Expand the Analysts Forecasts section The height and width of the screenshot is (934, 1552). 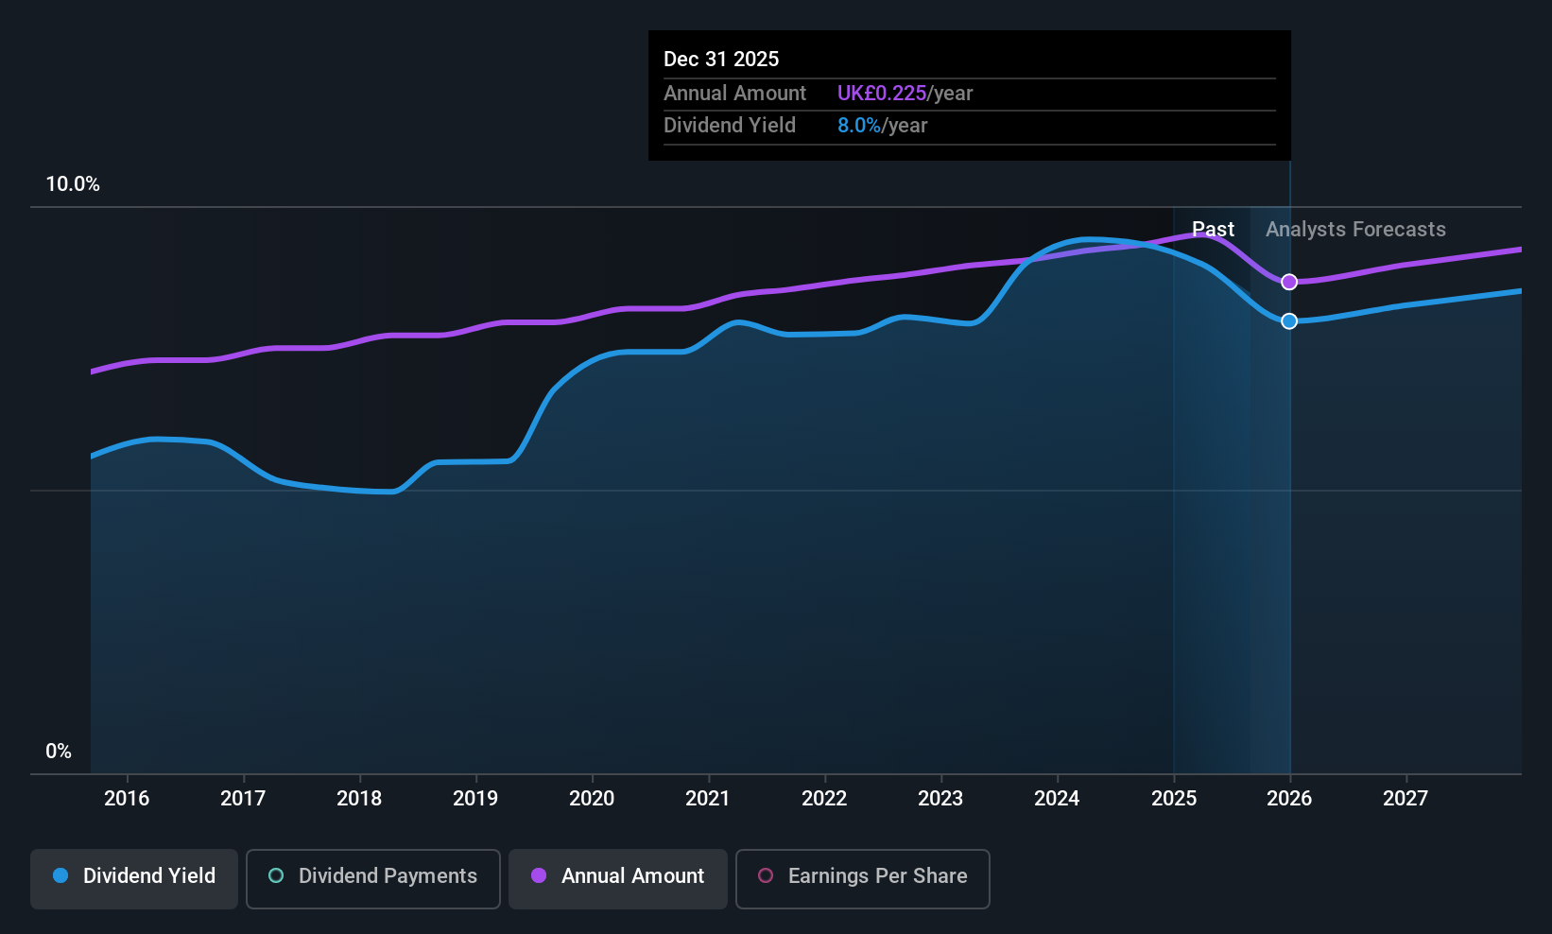click(x=1354, y=229)
